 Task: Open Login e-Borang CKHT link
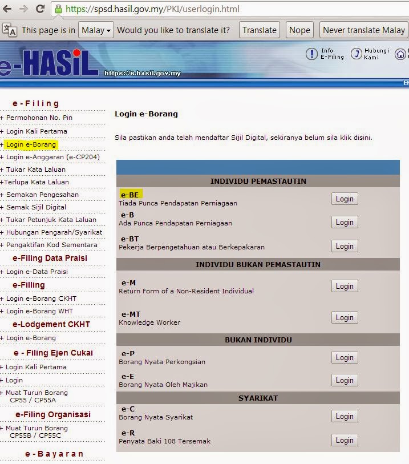click(41, 298)
